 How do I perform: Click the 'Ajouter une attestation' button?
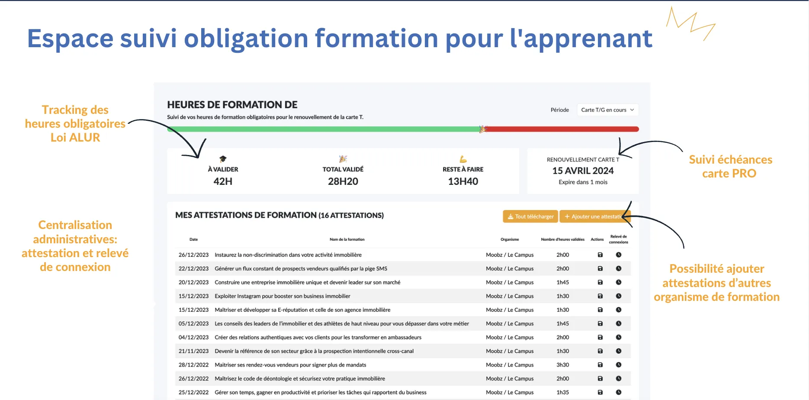pyautogui.click(x=595, y=216)
